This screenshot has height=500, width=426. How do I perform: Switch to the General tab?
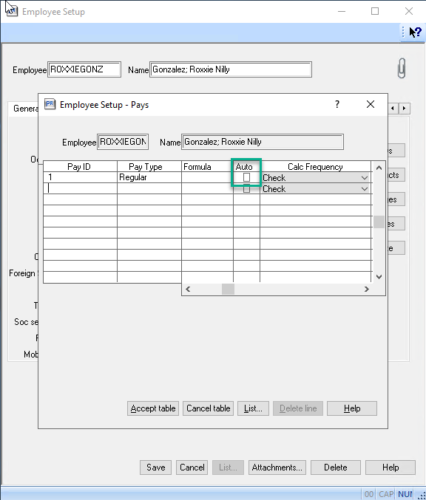tap(25, 109)
